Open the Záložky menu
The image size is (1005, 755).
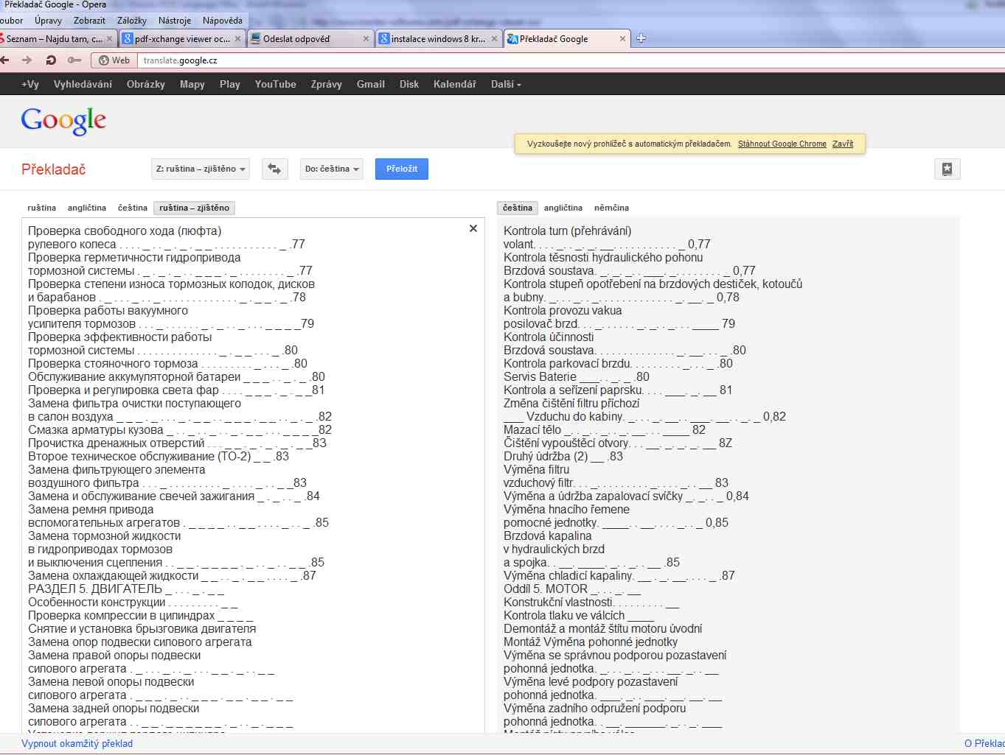(x=132, y=21)
